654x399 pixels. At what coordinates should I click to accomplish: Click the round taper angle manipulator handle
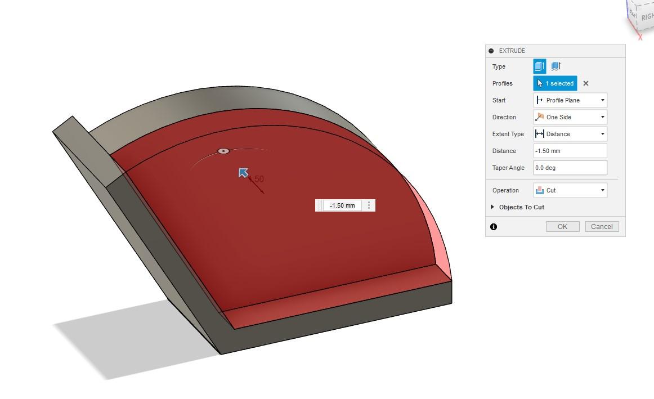pos(223,151)
